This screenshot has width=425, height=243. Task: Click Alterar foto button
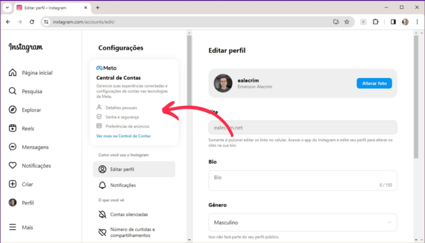tap(374, 83)
